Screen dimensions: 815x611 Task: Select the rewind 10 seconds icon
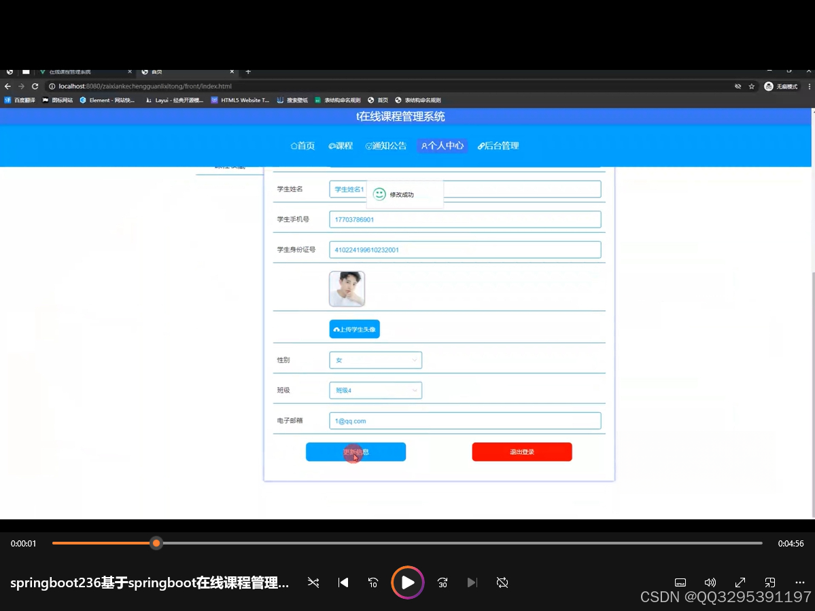(x=372, y=582)
